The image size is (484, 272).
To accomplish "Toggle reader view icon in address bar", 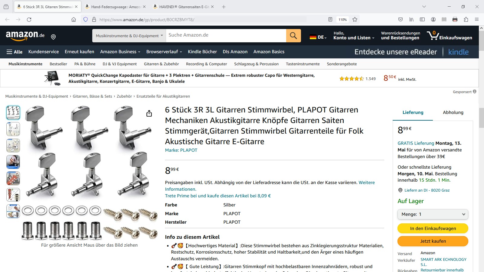I will click(x=330, y=20).
